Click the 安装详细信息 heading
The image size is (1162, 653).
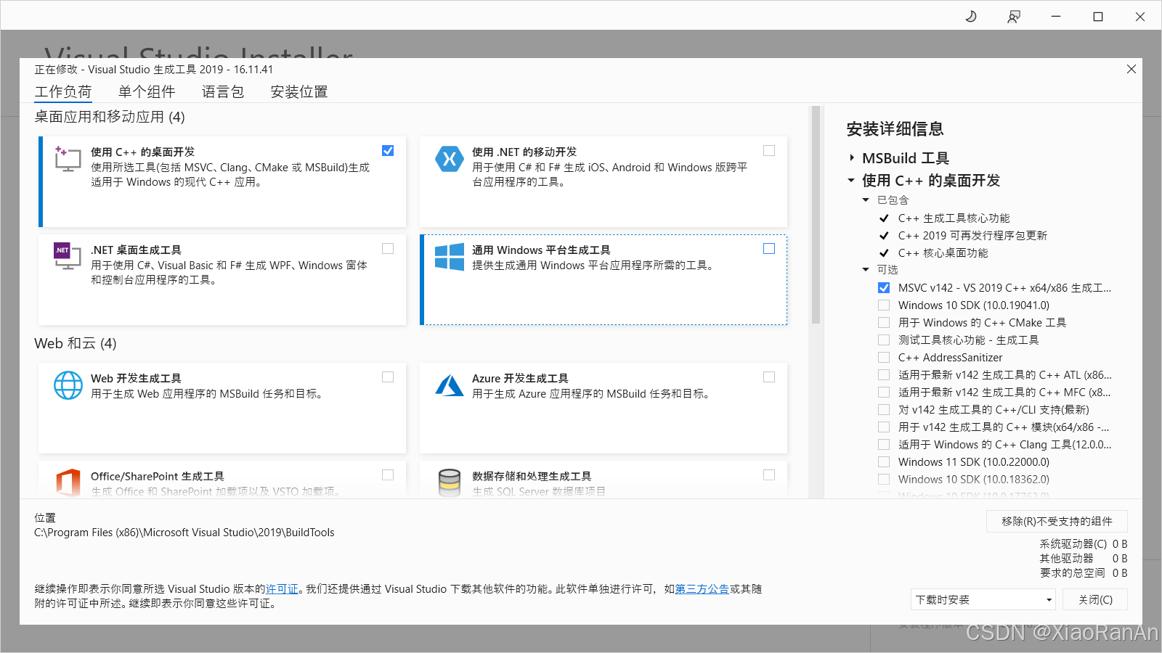[x=895, y=129]
